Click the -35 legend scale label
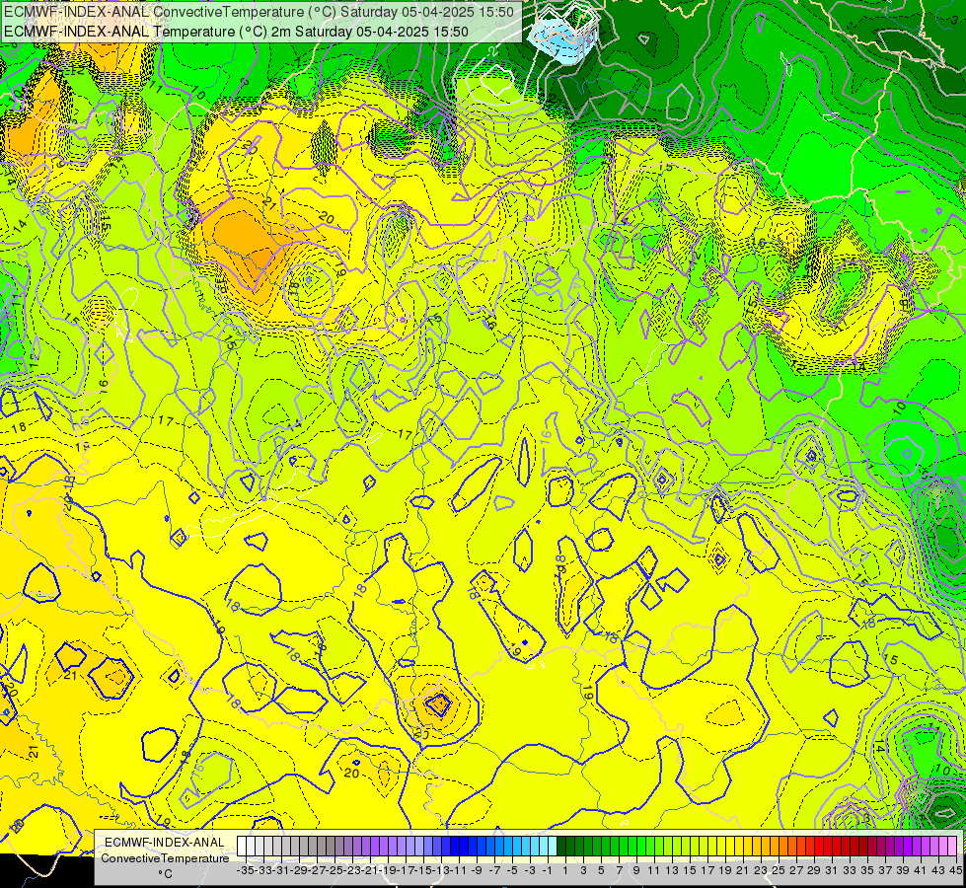This screenshot has height=888, width=966. point(246,870)
